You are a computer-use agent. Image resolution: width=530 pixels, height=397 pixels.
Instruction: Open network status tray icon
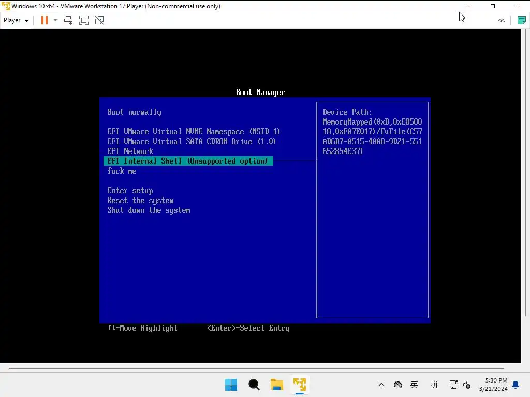453,385
